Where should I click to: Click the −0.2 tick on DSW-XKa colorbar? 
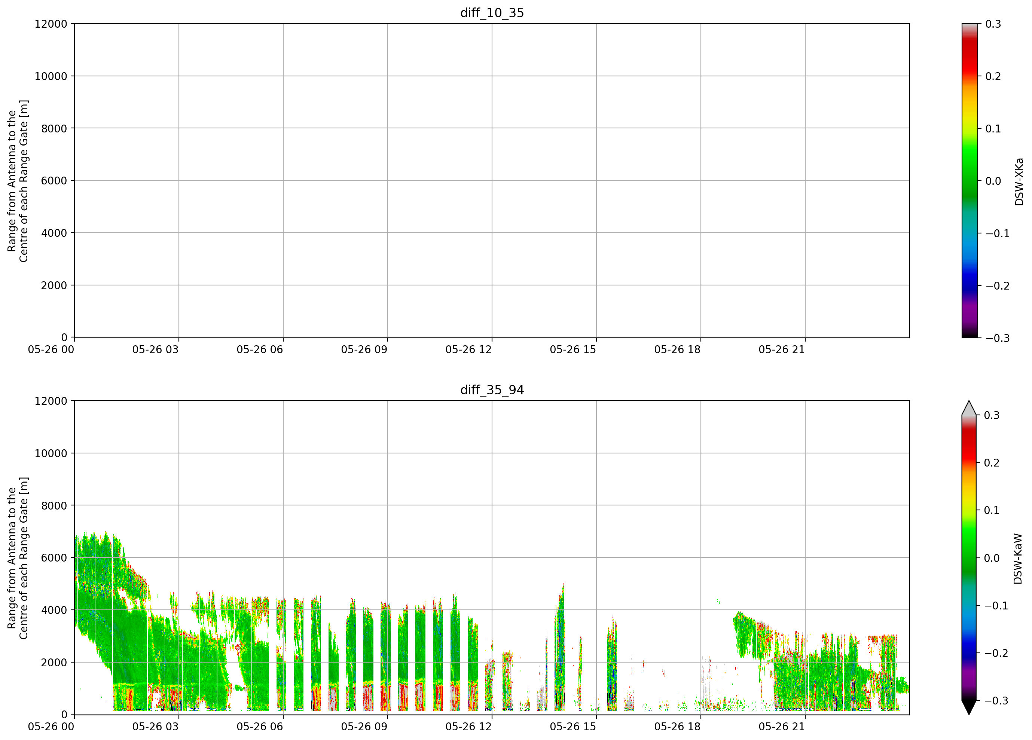tap(998, 285)
